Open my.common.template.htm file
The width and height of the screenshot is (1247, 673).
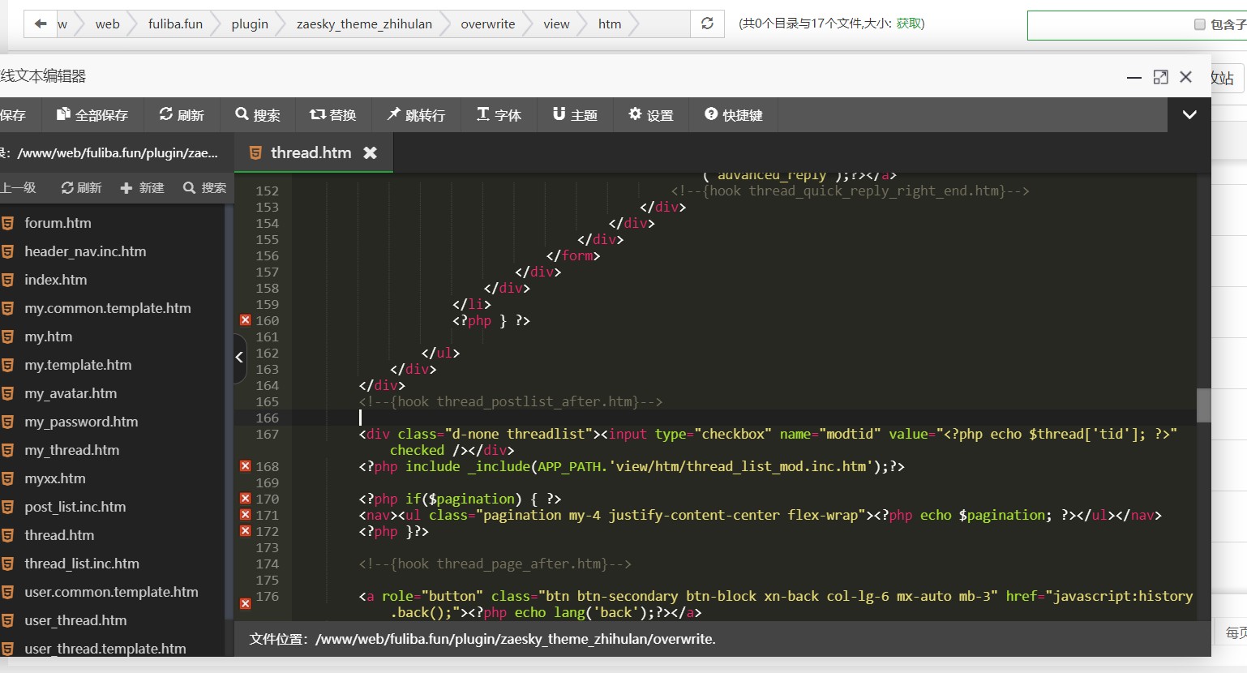pyautogui.click(x=107, y=308)
